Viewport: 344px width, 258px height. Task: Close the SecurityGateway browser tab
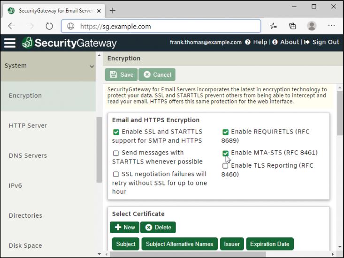99,11
